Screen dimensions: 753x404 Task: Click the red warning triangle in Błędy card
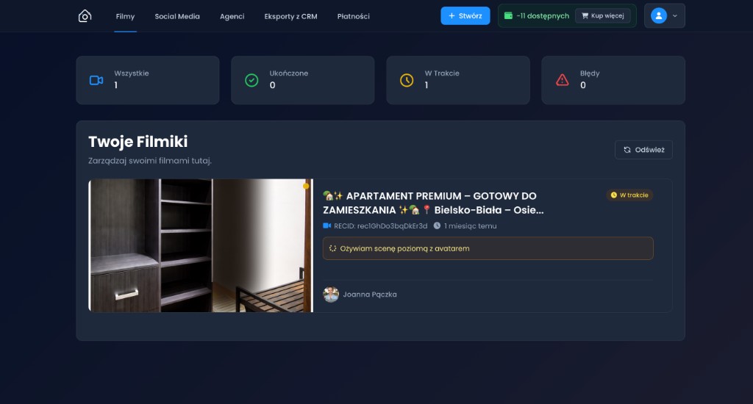click(x=563, y=80)
